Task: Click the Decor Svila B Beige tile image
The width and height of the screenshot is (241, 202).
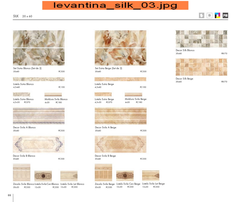Action: (x=120, y=145)
